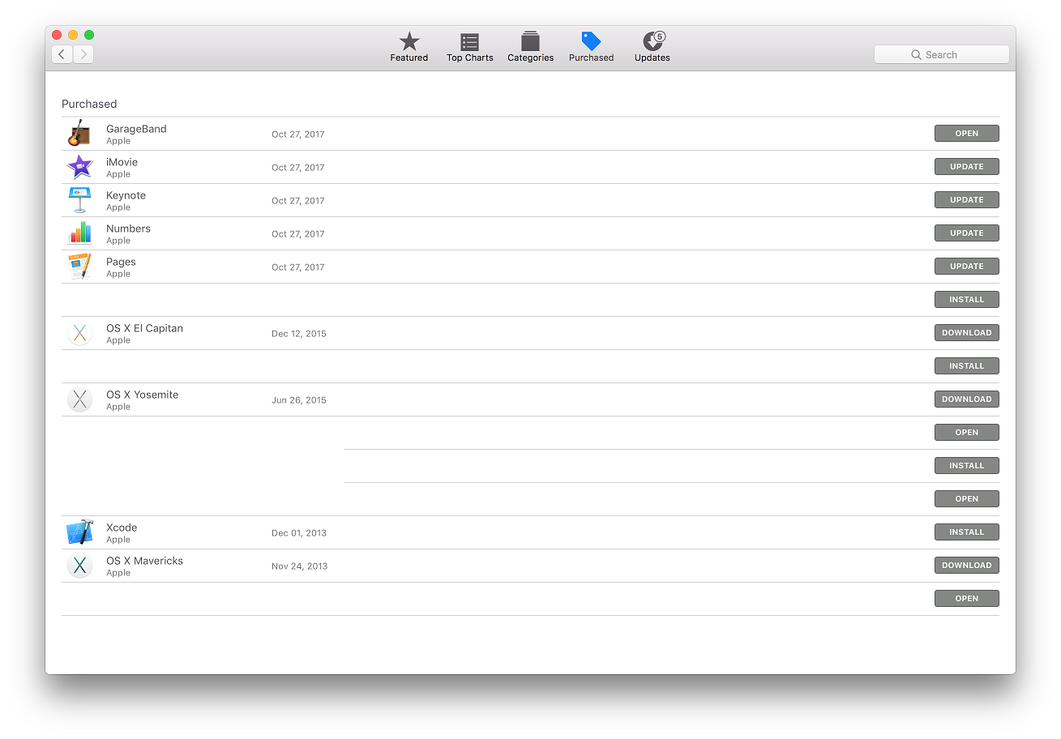The image size is (1061, 739).
Task: Select OS X Yosemite title
Action: click(142, 395)
